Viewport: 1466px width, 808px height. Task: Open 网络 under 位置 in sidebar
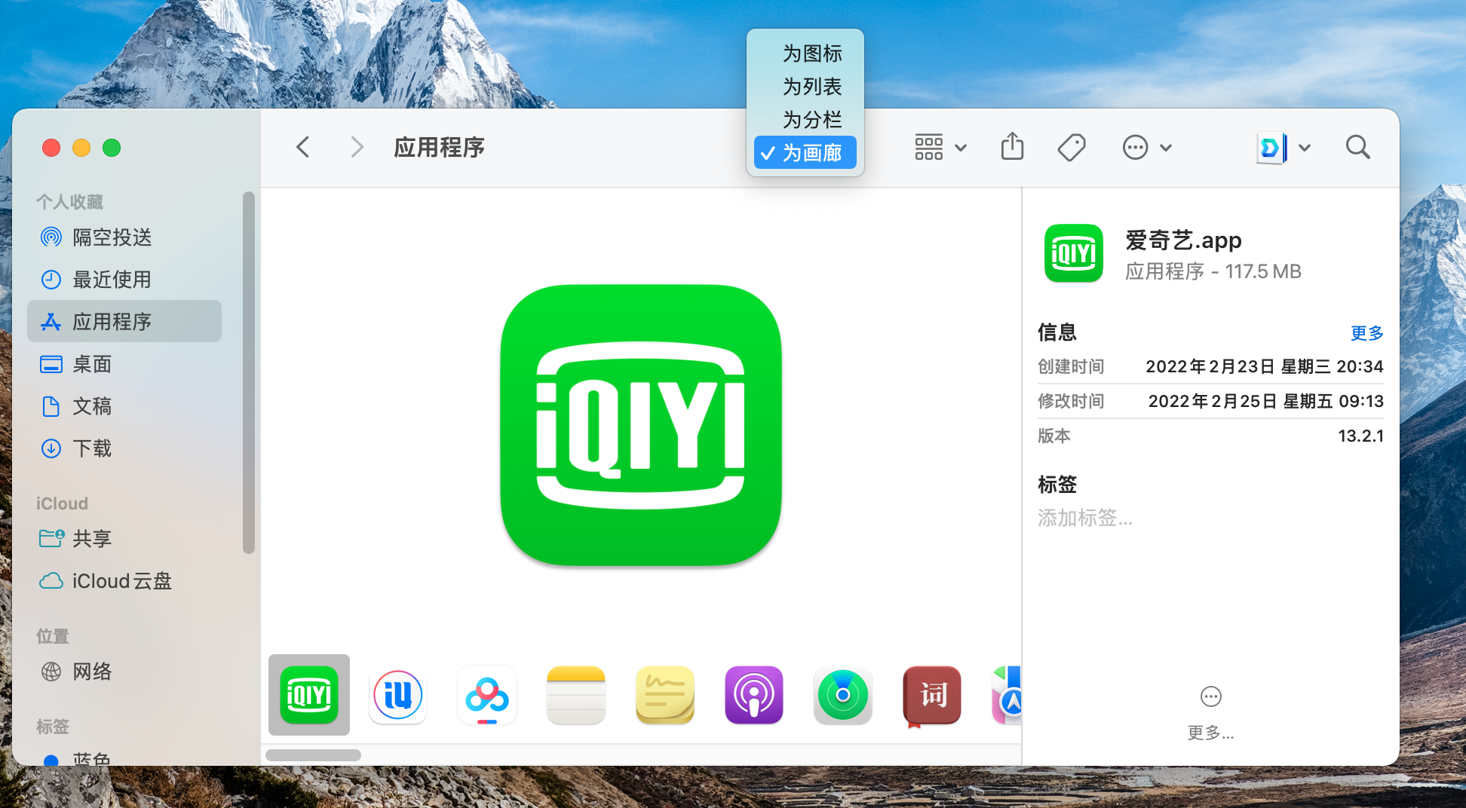124,672
